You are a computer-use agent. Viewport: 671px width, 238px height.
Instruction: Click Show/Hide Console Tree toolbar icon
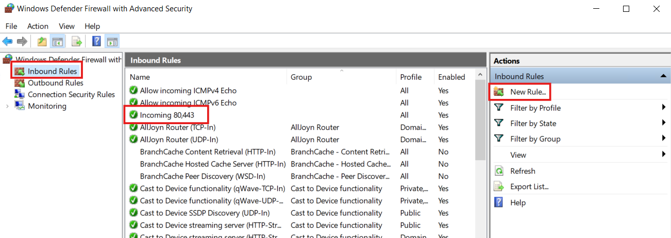[58, 41]
